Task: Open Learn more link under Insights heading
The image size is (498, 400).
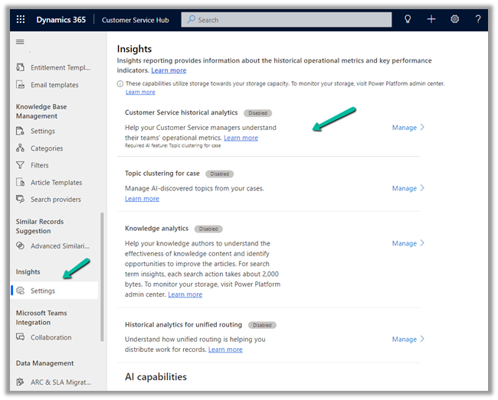Action: pyautogui.click(x=169, y=70)
